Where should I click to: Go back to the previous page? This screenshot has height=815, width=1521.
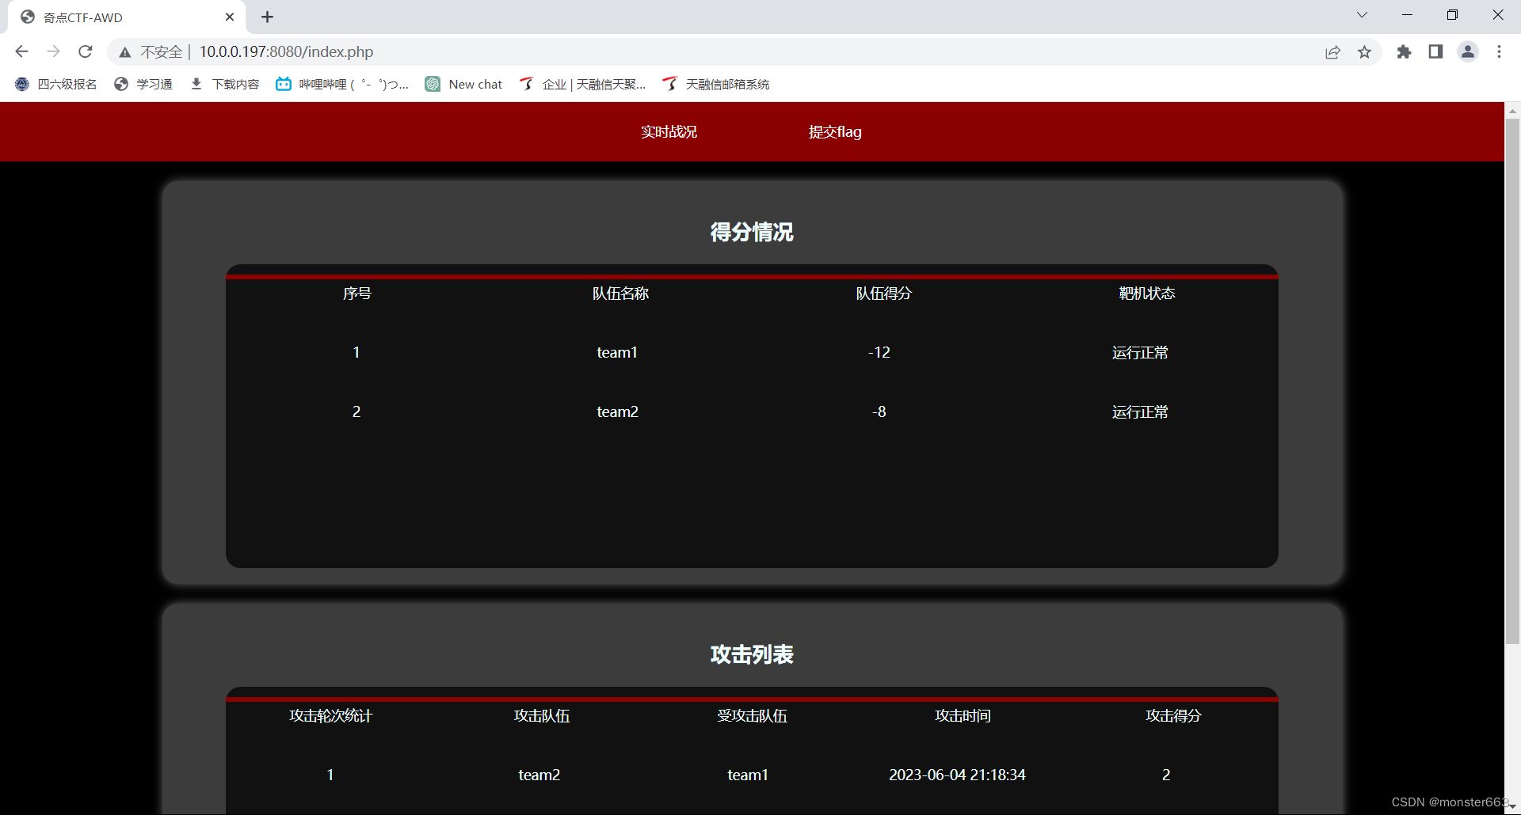tap(21, 51)
